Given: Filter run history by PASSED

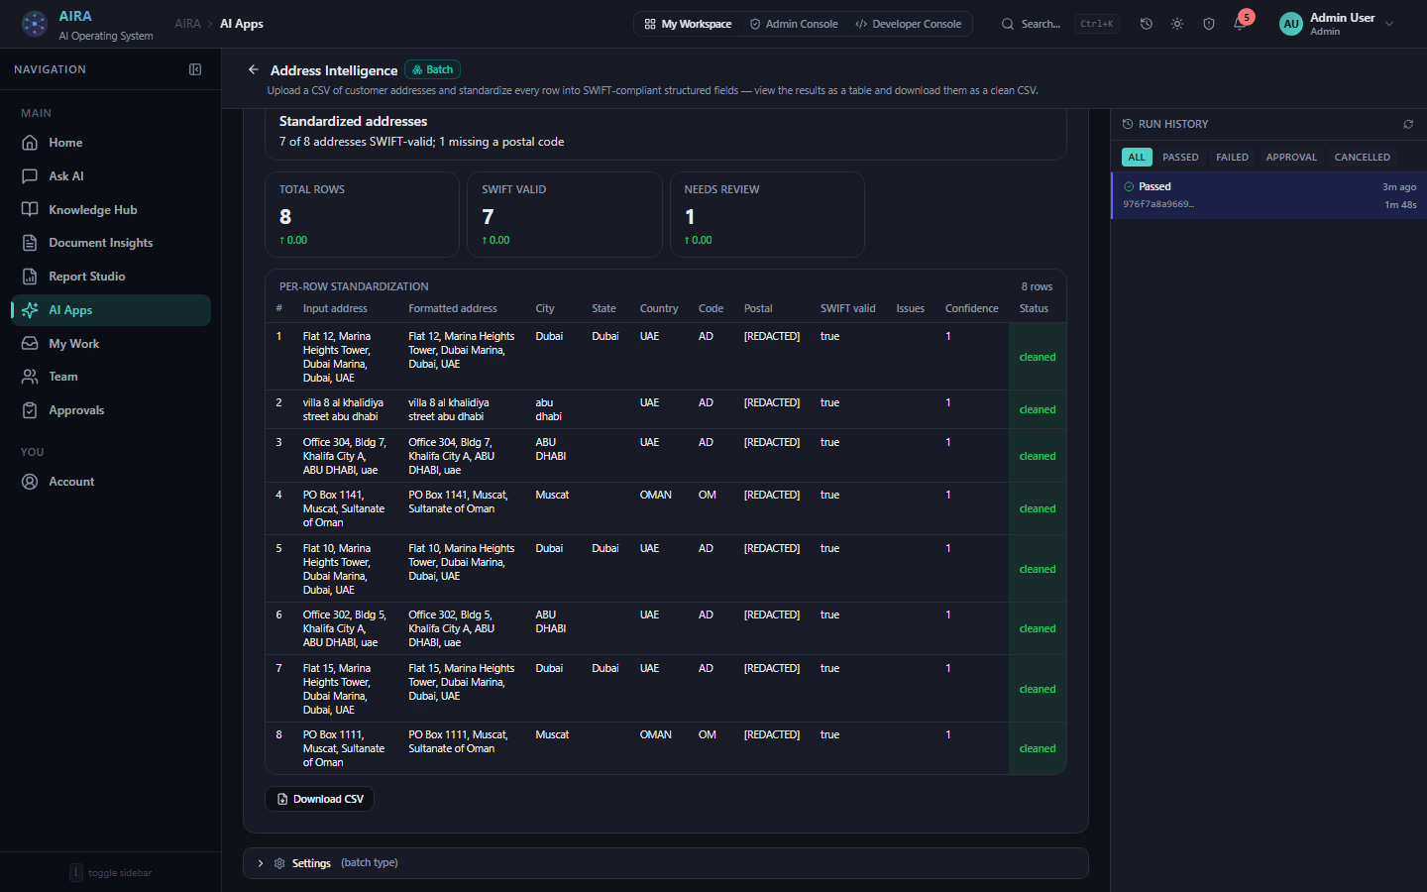Looking at the screenshot, I should click(x=1180, y=157).
